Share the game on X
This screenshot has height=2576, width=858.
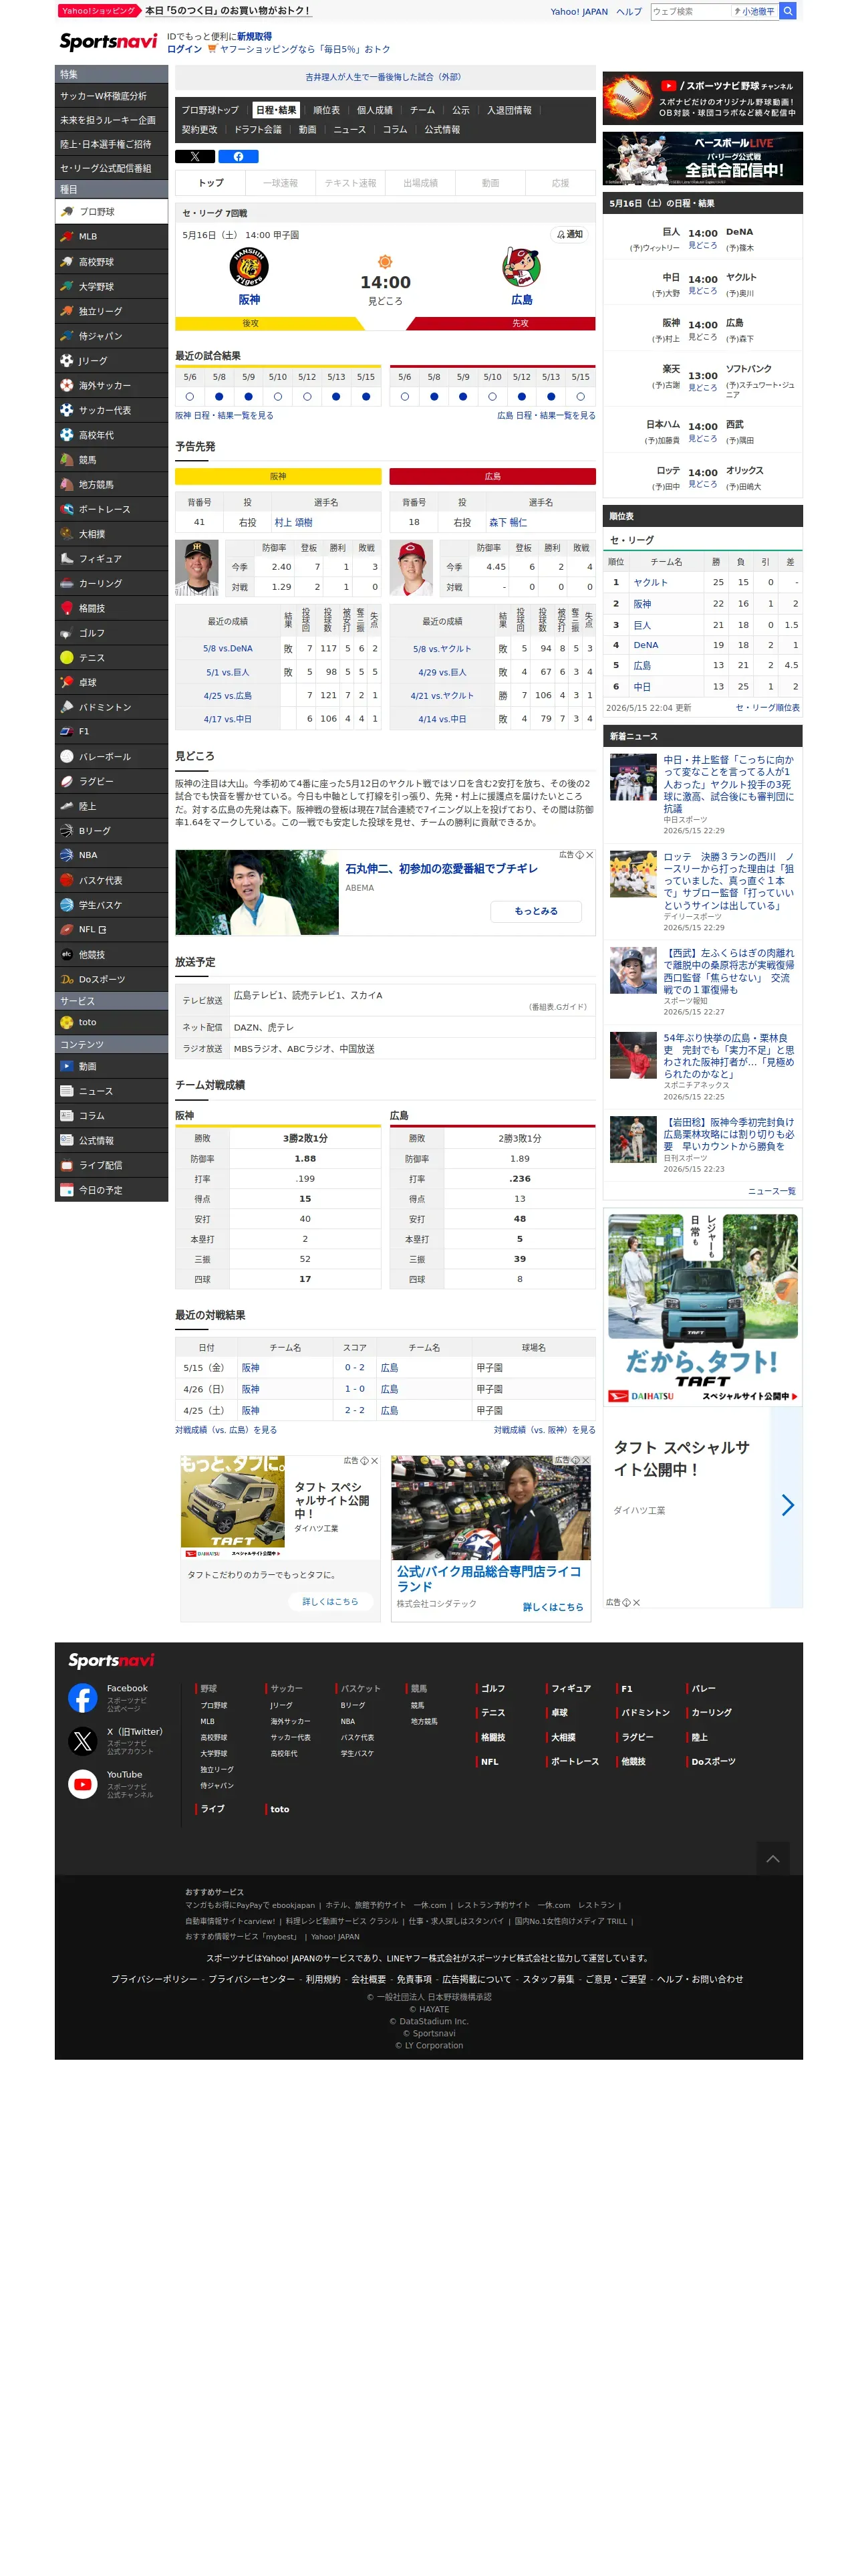194,156
